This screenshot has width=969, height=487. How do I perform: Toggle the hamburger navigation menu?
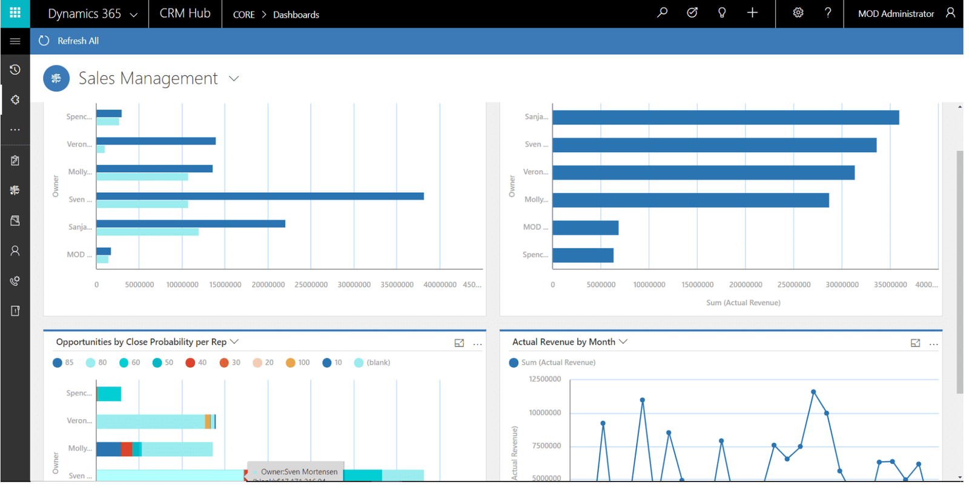15,41
